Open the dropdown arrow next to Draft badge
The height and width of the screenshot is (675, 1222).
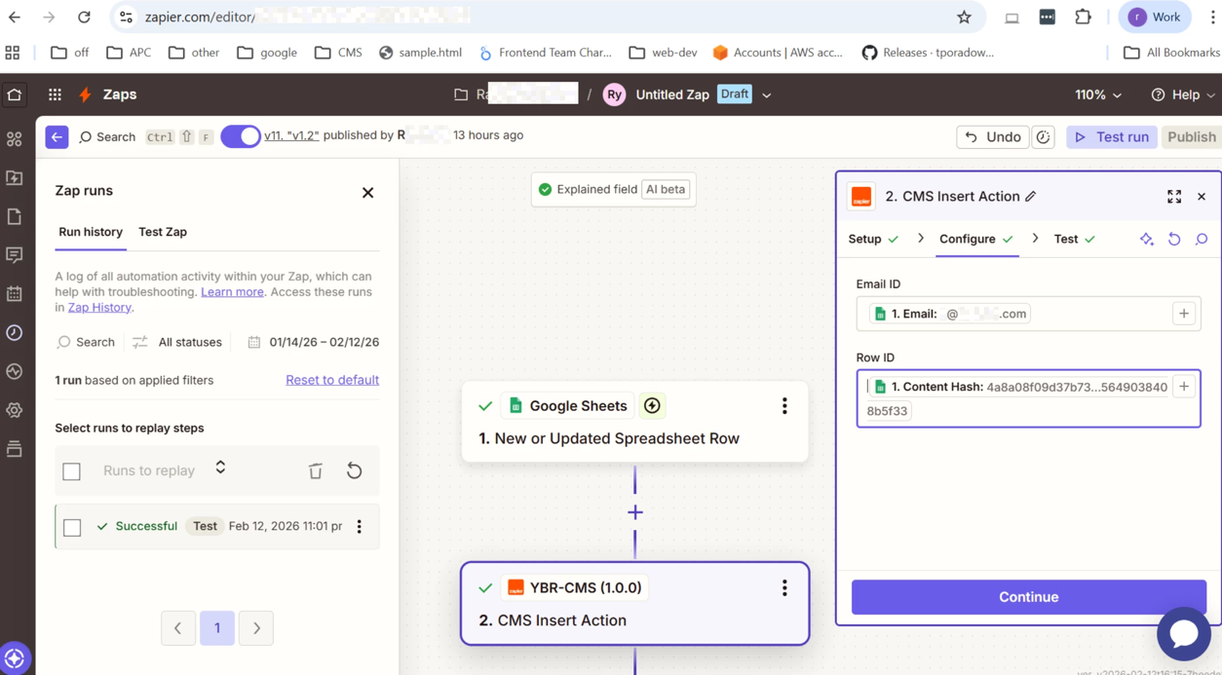pyautogui.click(x=767, y=95)
